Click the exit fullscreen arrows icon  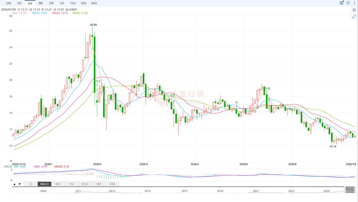[x=348, y=3]
